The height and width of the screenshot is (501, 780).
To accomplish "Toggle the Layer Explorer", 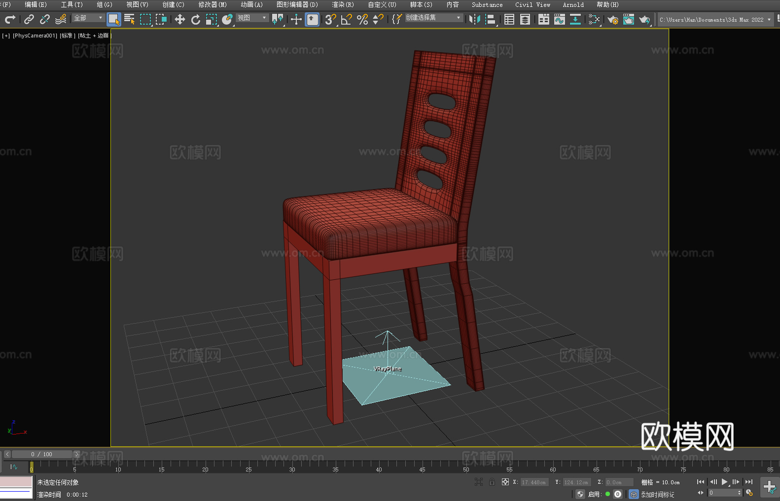I will point(525,19).
